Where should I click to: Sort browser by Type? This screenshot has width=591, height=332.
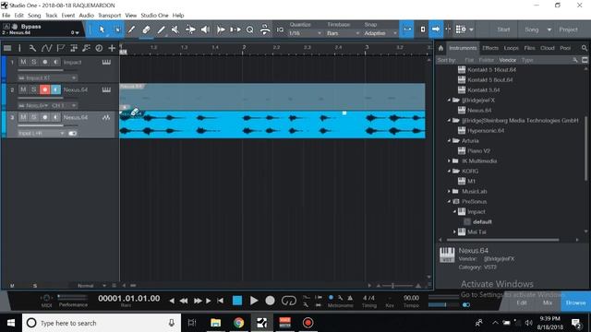[527, 60]
